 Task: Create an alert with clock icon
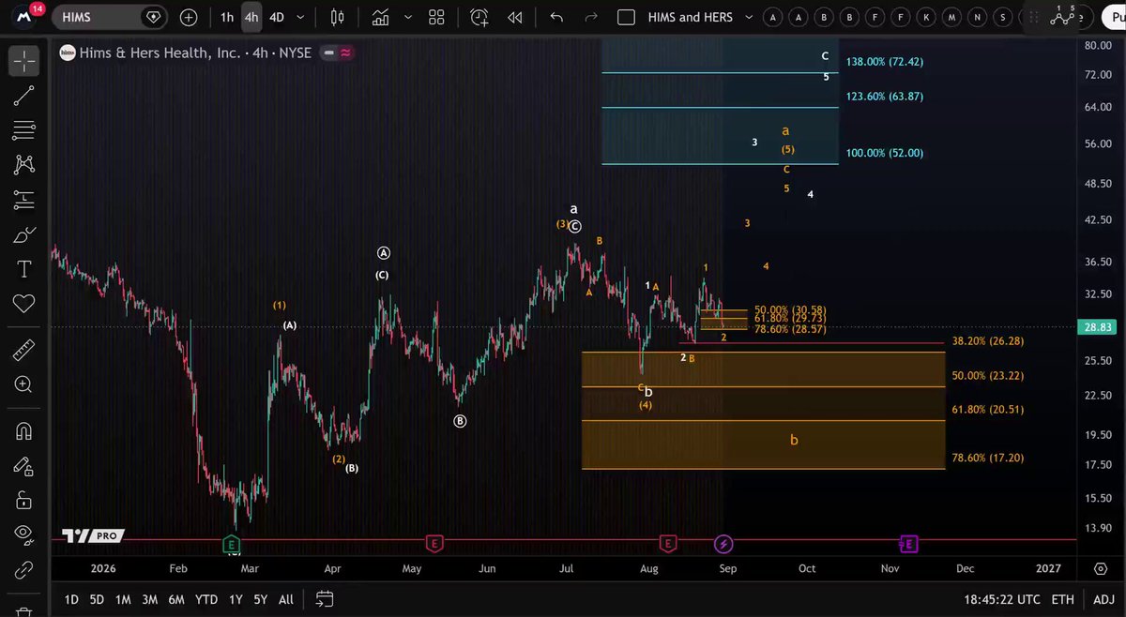479,17
